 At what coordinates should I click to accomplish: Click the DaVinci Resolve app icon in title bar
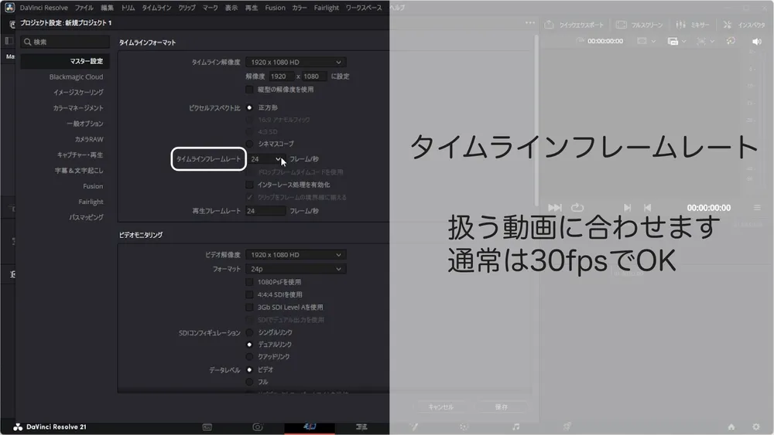(9, 8)
